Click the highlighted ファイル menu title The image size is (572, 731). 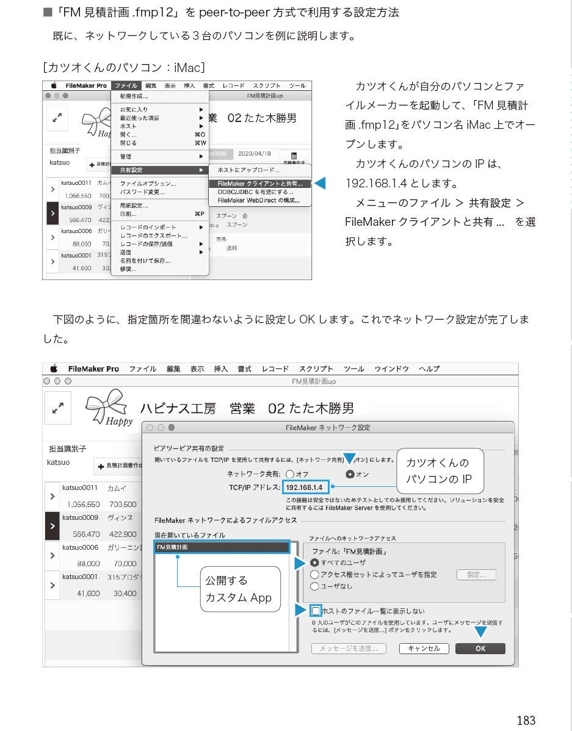(x=126, y=86)
